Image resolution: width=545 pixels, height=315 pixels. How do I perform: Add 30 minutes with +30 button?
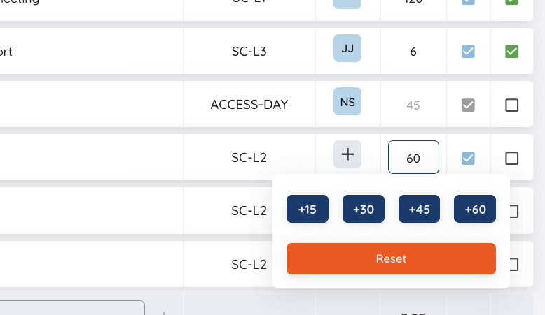click(364, 209)
